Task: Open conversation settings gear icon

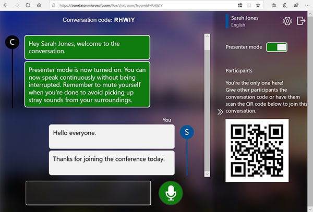Action: pos(287,21)
